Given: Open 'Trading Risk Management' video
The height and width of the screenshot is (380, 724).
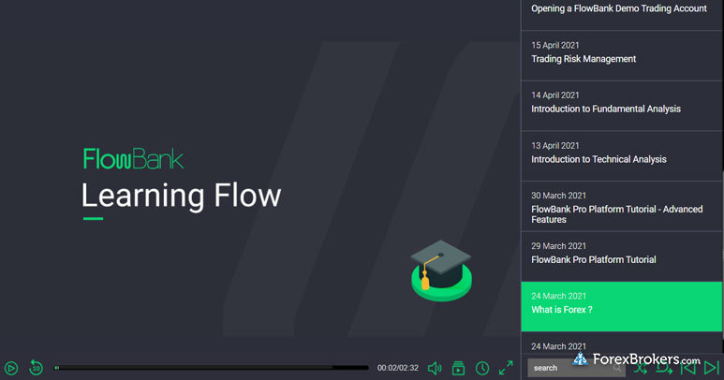Looking at the screenshot, I should click(621, 56).
